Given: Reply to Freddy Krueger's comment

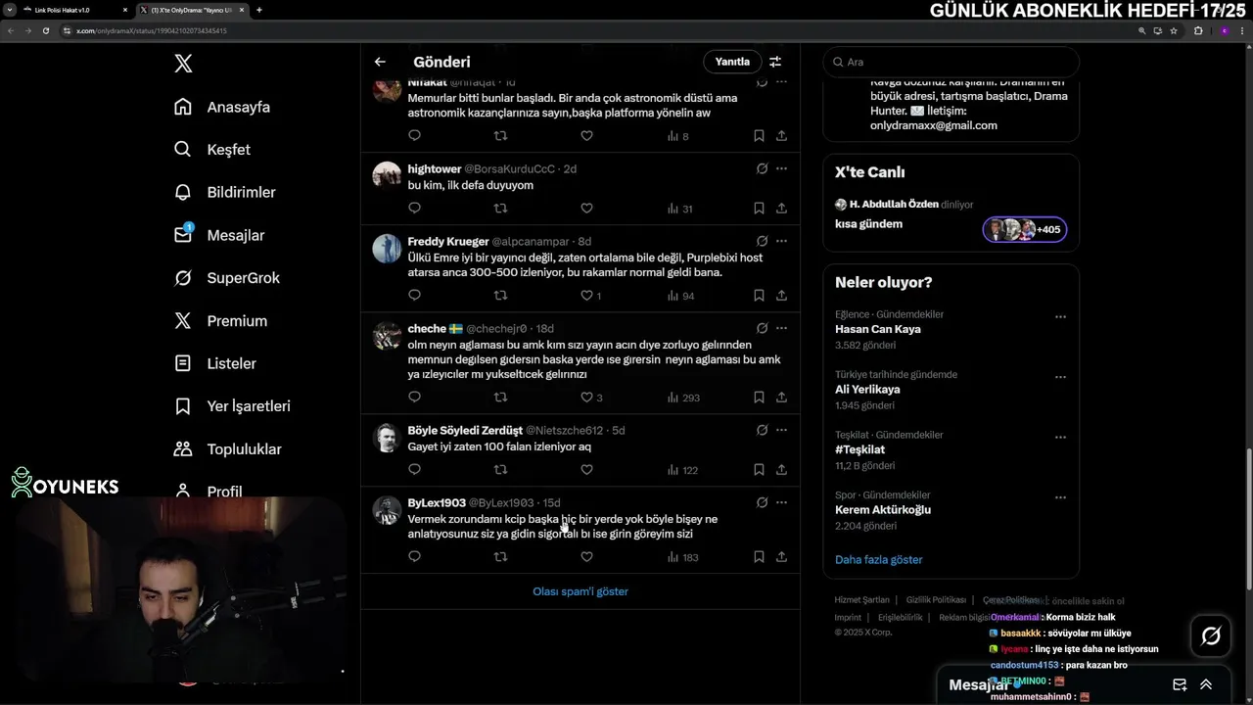Looking at the screenshot, I should point(414,295).
